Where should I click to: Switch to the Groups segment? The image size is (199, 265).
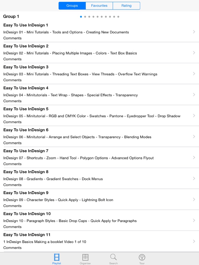(72, 6)
